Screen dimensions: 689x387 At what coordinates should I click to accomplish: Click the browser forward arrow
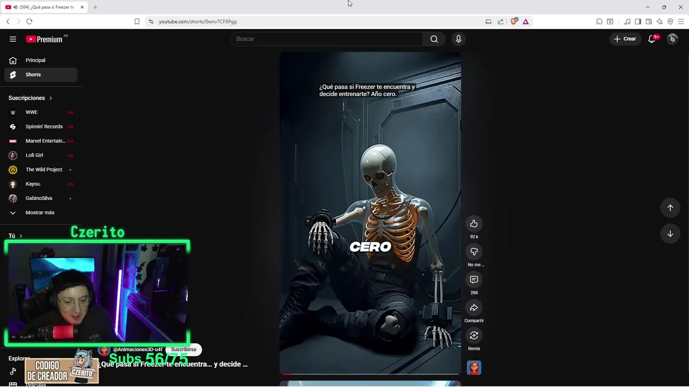coord(18,21)
